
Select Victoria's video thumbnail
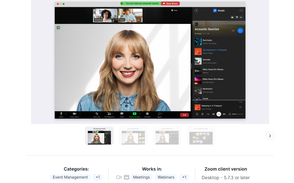point(105,16)
